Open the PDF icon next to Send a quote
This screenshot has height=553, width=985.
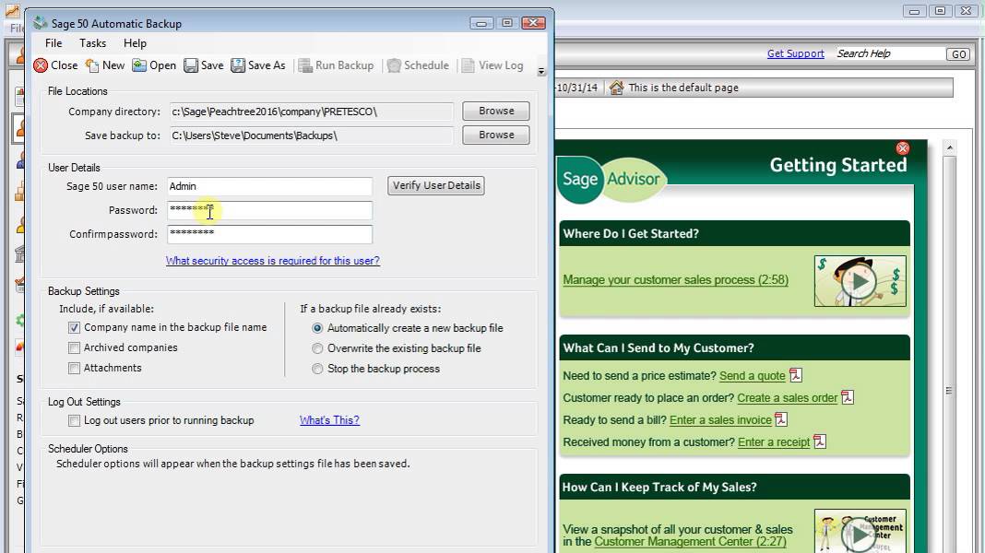click(x=796, y=375)
